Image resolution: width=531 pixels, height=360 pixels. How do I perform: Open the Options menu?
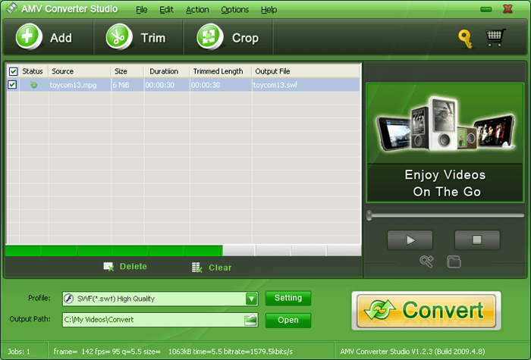(234, 10)
